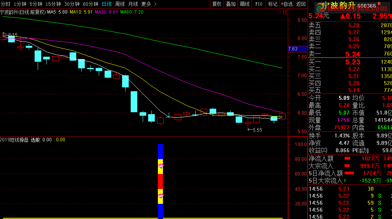Screen dimensions: 392x219
Task: Expand the 更多 period options arrow
Action: [156, 4]
